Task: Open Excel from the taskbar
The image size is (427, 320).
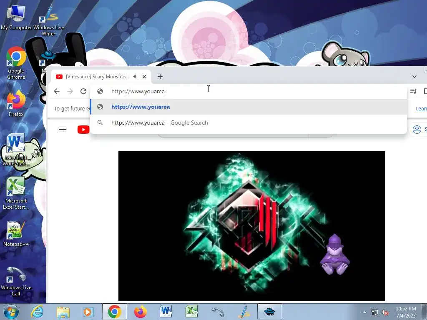Action: [192, 312]
